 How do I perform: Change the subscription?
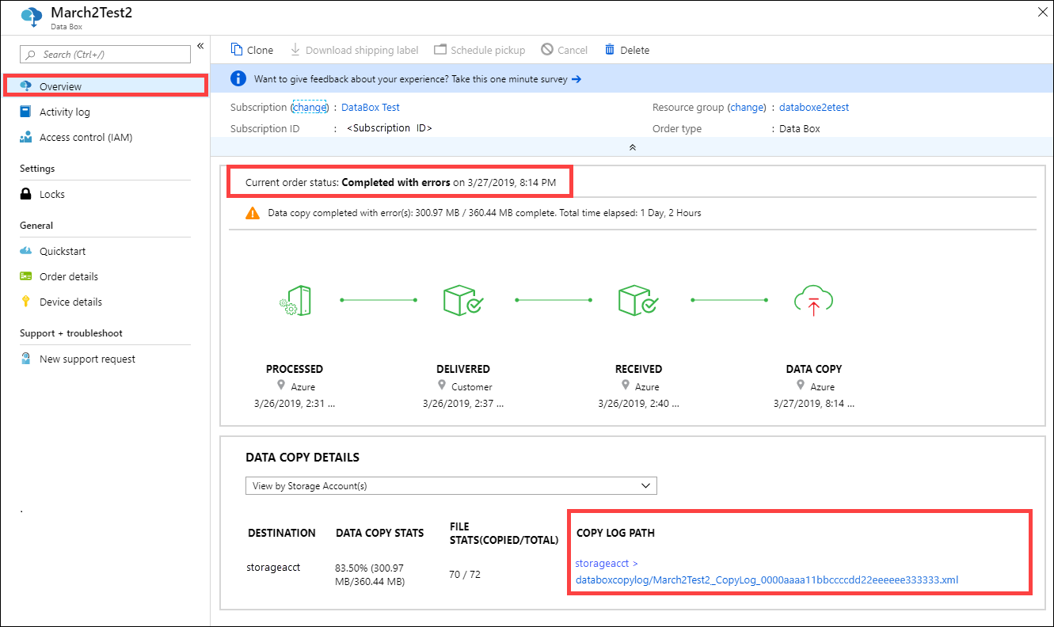(x=309, y=106)
